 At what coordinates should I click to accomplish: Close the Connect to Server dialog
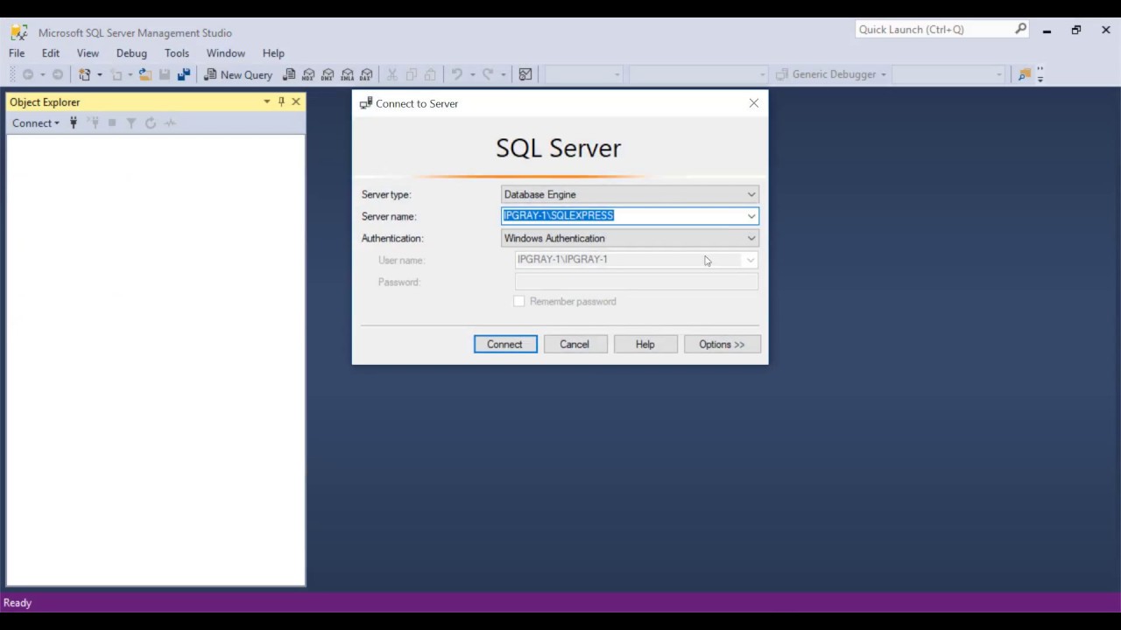[754, 103]
